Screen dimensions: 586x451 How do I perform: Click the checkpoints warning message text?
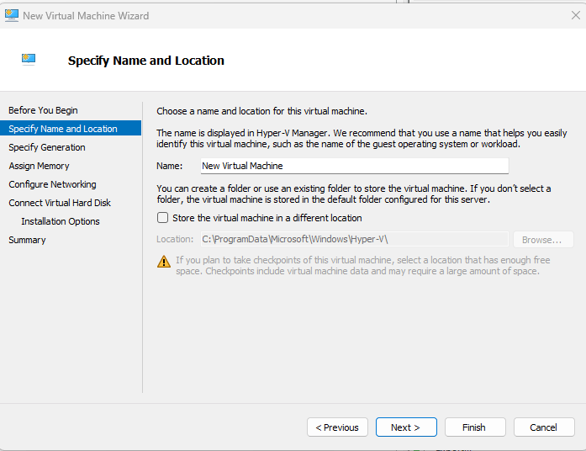point(363,265)
